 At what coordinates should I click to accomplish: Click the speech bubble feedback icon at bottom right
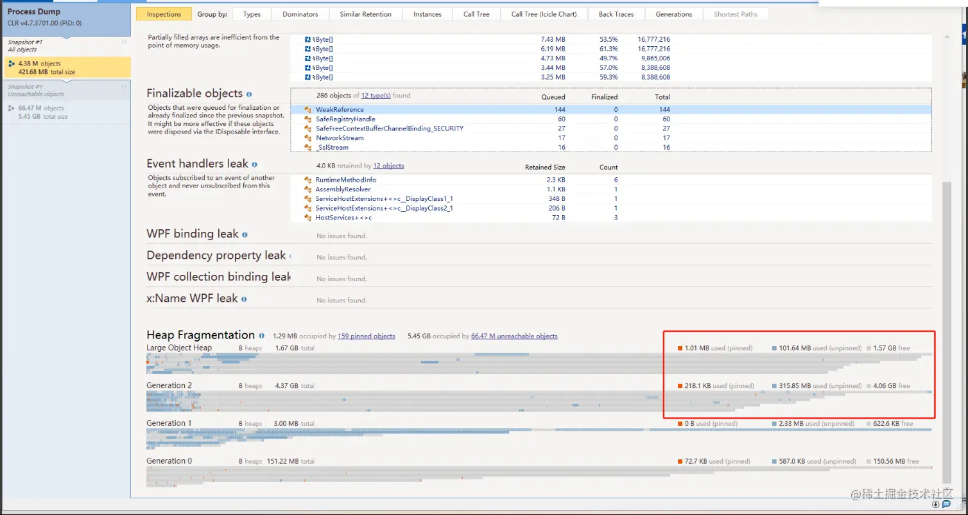pos(946,505)
